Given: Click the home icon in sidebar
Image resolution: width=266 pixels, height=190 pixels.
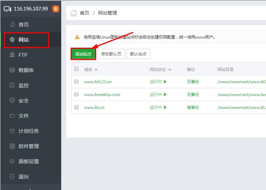Looking at the screenshot, I should click(x=12, y=24).
